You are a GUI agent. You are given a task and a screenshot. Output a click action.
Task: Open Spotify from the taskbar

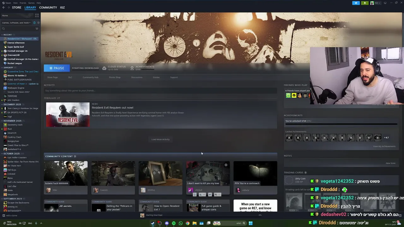174,223
